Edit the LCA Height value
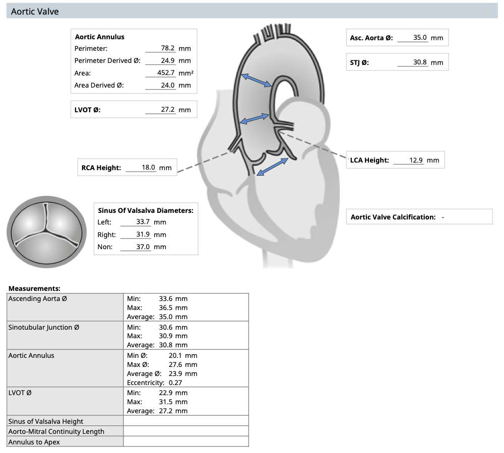This screenshot has height=453, width=504. point(409,161)
